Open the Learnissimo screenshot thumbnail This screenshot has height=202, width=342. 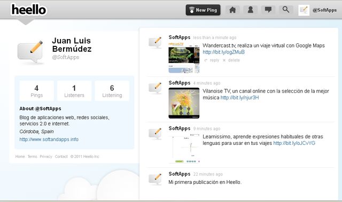tap(184, 149)
